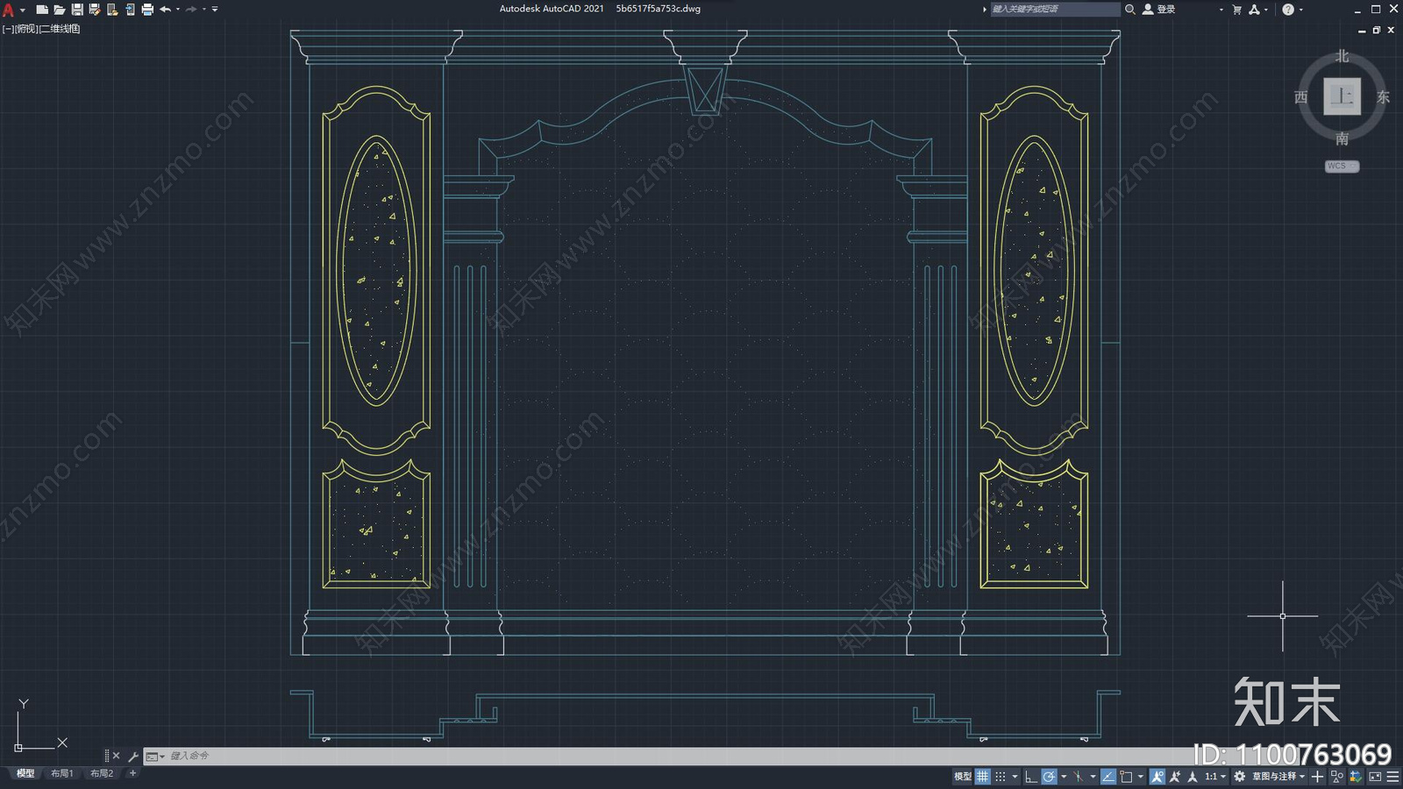Click the WCS coordinate system button

pyautogui.click(x=1341, y=167)
